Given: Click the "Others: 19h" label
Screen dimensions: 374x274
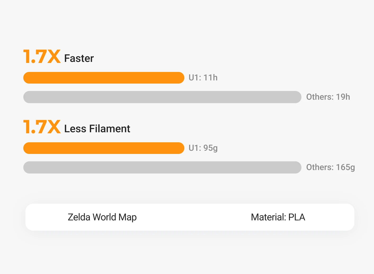Looking at the screenshot, I should tap(328, 97).
